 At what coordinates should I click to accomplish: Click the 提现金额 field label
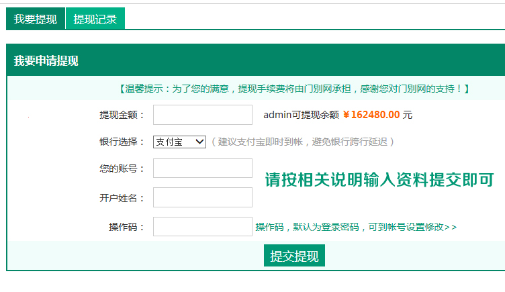(122, 115)
